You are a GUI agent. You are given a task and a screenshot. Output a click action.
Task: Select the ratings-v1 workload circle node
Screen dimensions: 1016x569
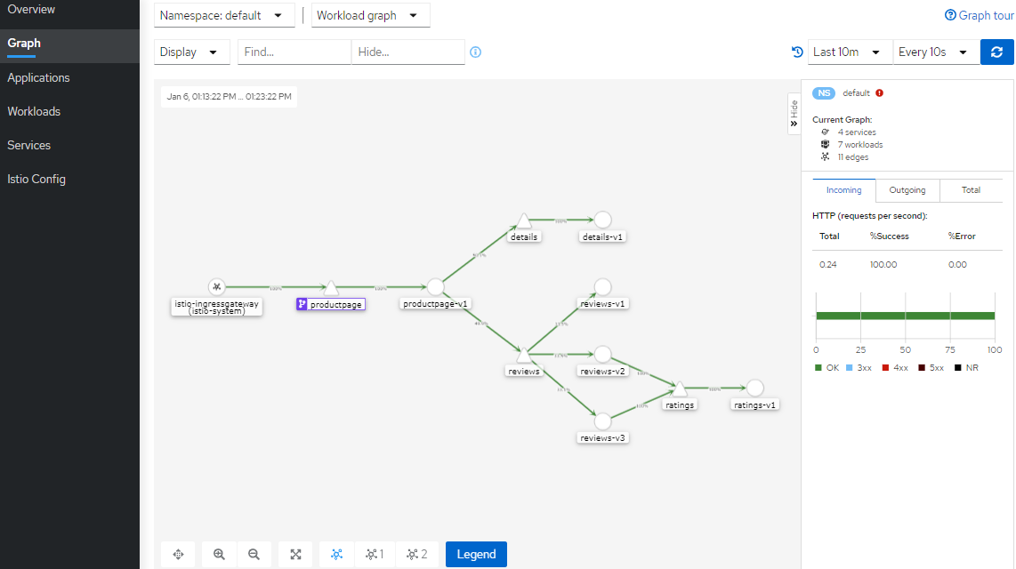click(x=754, y=388)
